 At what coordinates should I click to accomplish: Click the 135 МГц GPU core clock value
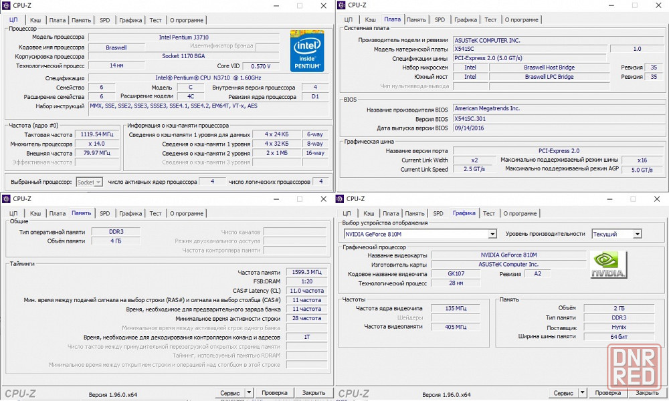click(456, 308)
